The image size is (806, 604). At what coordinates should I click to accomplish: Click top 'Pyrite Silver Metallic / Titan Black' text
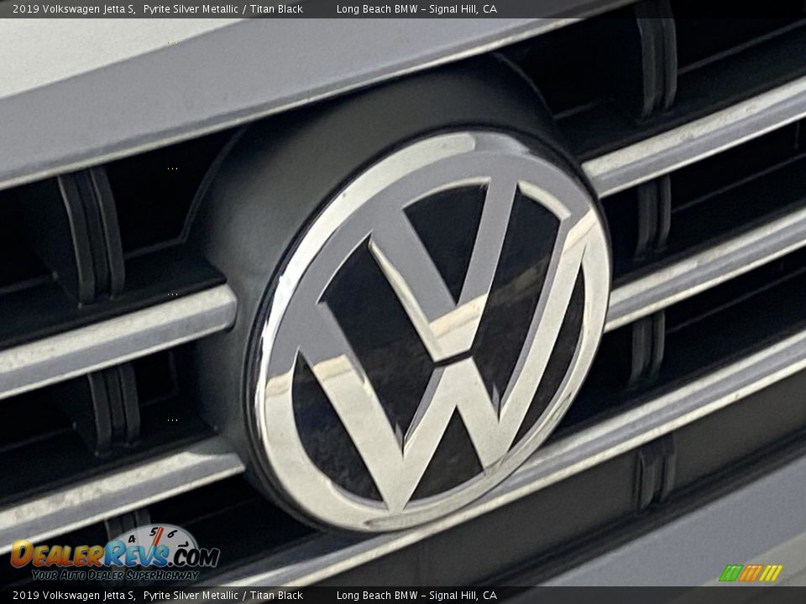pos(223,9)
